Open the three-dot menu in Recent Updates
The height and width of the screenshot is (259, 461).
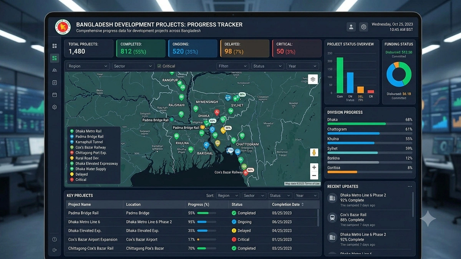410,186
